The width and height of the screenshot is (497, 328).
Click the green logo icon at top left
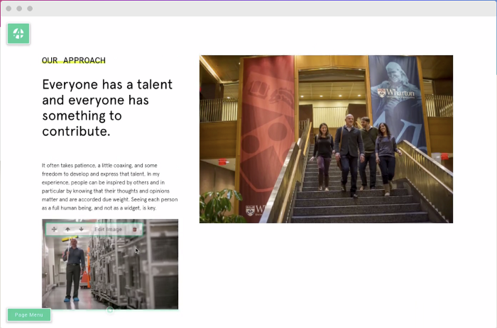click(x=18, y=33)
